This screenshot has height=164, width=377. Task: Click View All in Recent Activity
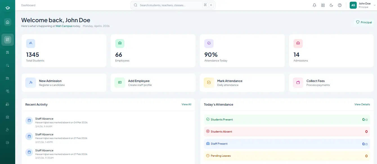point(186,104)
